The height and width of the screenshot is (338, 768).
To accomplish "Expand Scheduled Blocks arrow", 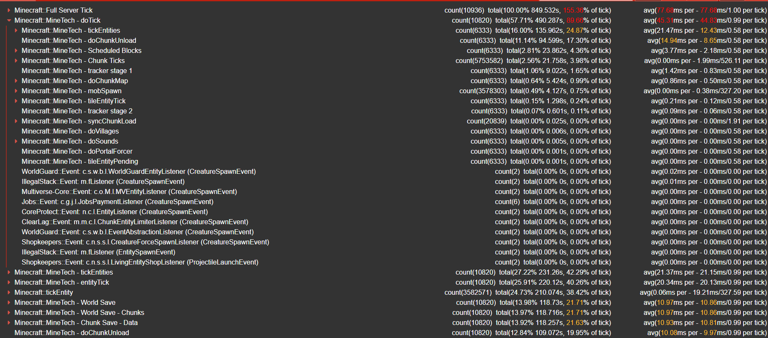I will point(16,50).
